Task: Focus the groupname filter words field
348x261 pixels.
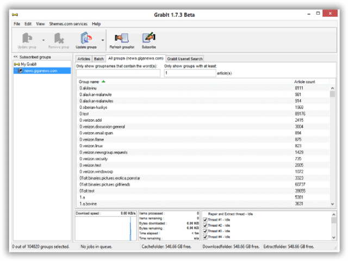Action: pos(118,73)
